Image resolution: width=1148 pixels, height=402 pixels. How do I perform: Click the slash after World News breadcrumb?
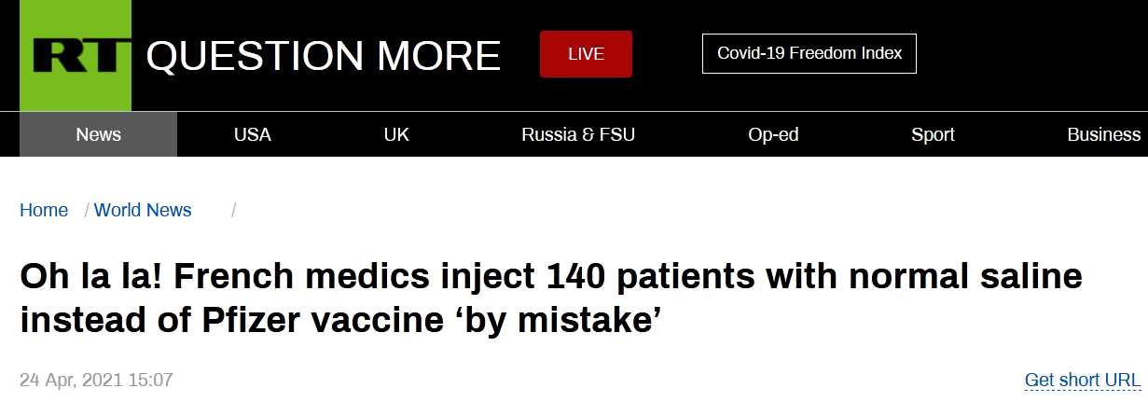233,210
